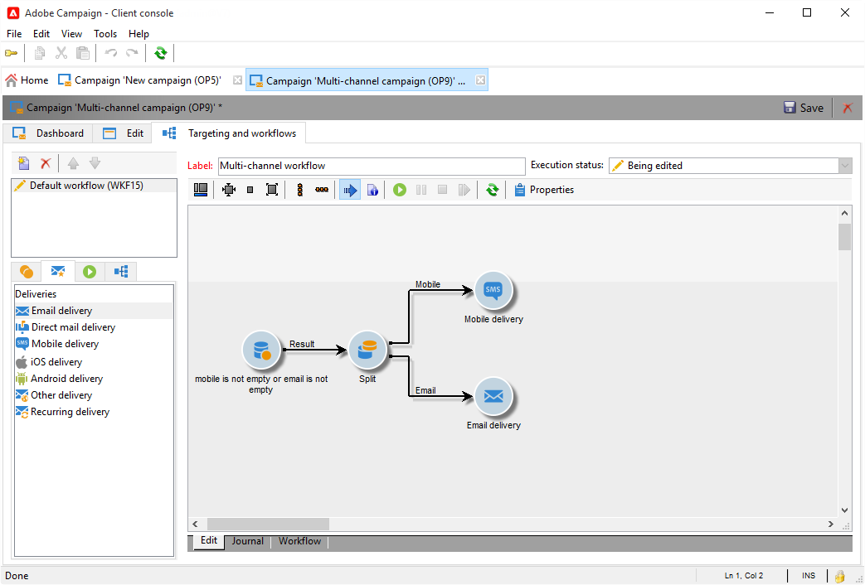Click the canvas horizontal scrollbar thumb
865x585 pixels.
pyautogui.click(x=268, y=524)
